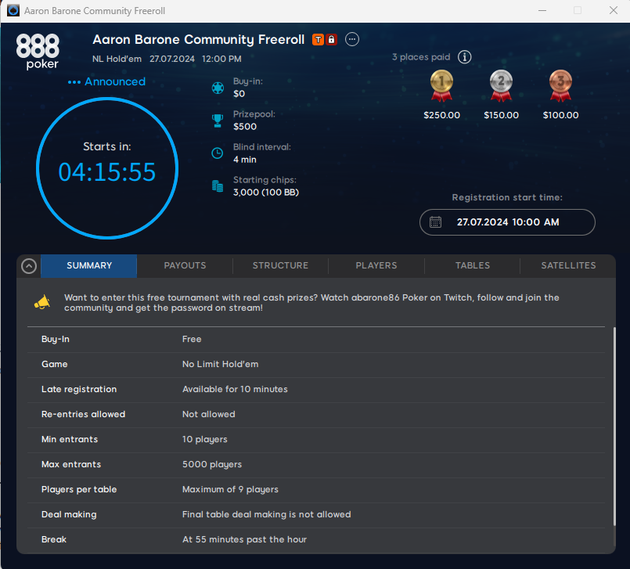The height and width of the screenshot is (569, 630).
Task: Minimize the Freeroll window
Action: (x=542, y=10)
